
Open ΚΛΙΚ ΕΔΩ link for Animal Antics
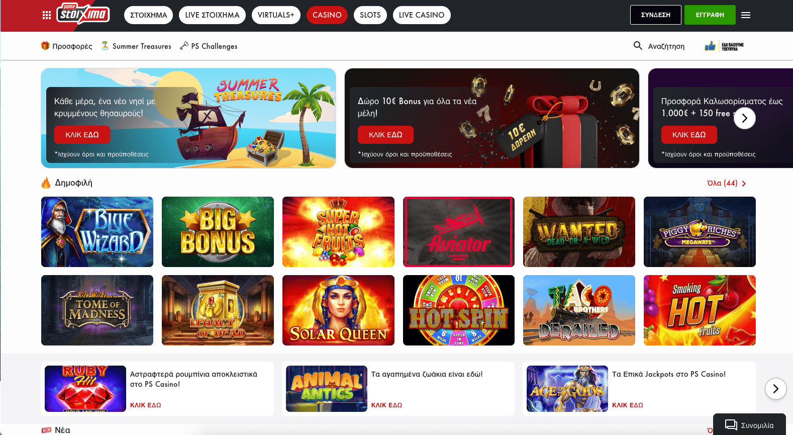386,405
